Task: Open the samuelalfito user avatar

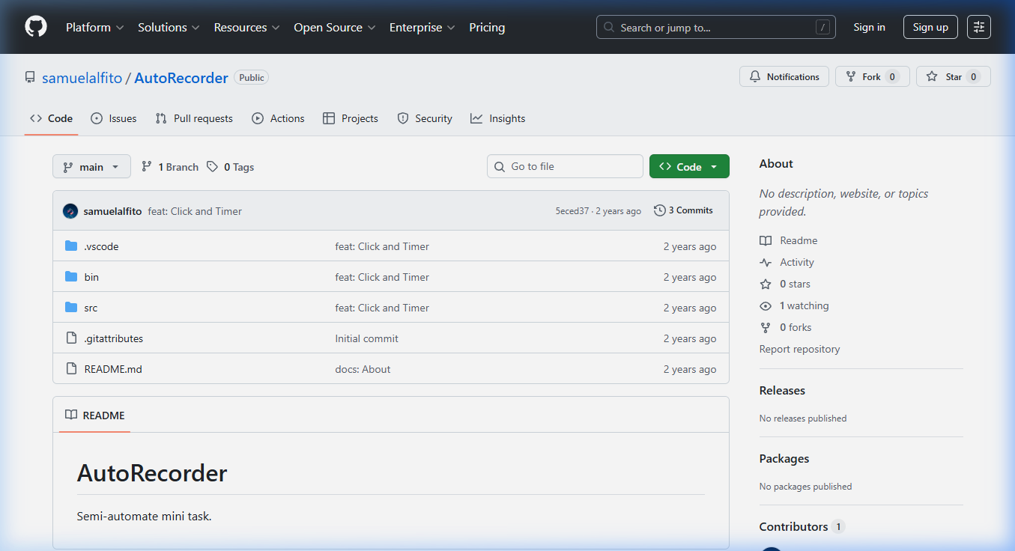Action: click(x=70, y=211)
